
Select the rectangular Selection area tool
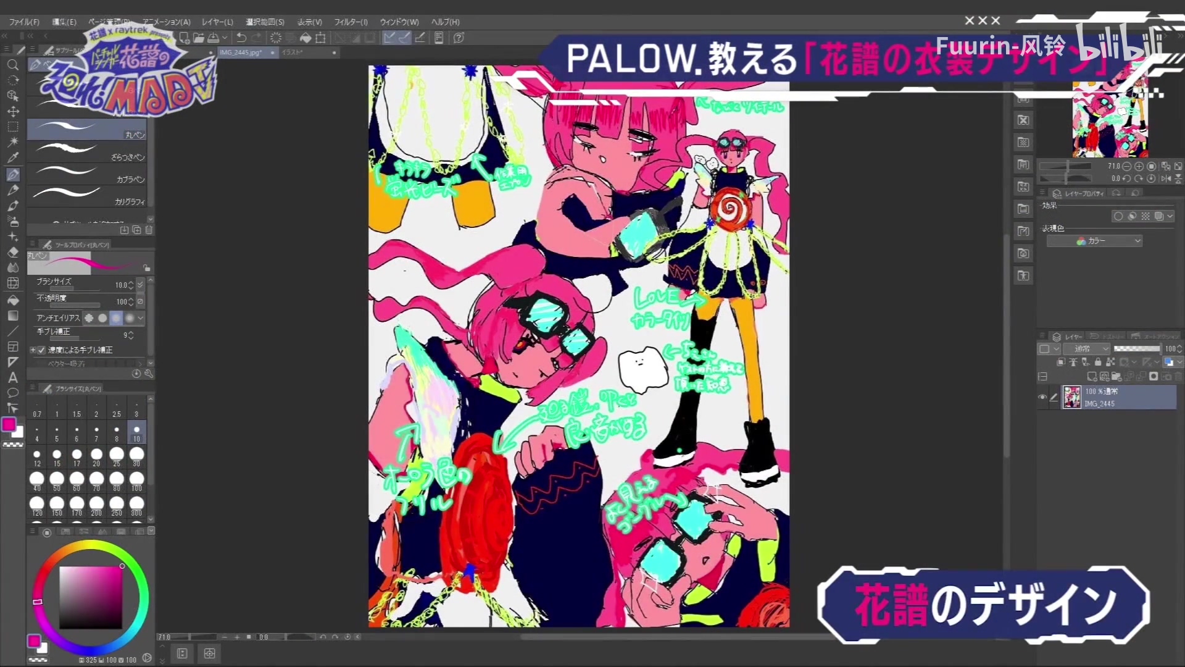tap(13, 127)
